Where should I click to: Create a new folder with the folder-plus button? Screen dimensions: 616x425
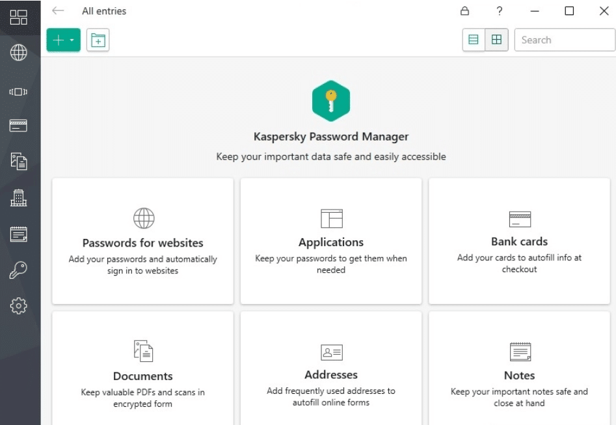pyautogui.click(x=98, y=40)
